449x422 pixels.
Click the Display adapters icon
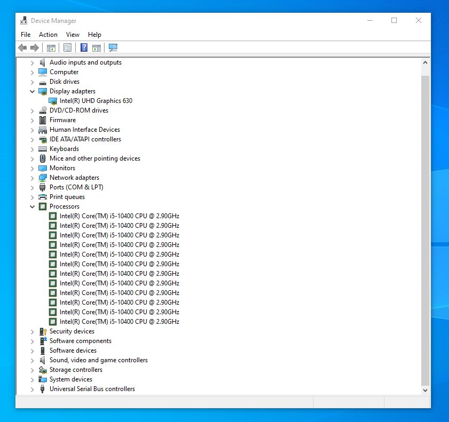point(43,91)
